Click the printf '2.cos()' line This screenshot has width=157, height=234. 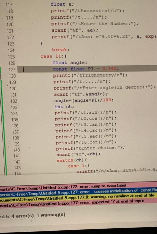(x=86, y=119)
